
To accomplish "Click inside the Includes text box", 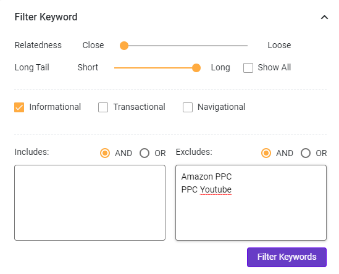I will point(90,202).
